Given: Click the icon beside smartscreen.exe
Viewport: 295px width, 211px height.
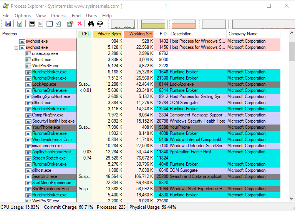Looking at the screenshot, I should [x=28, y=146].
